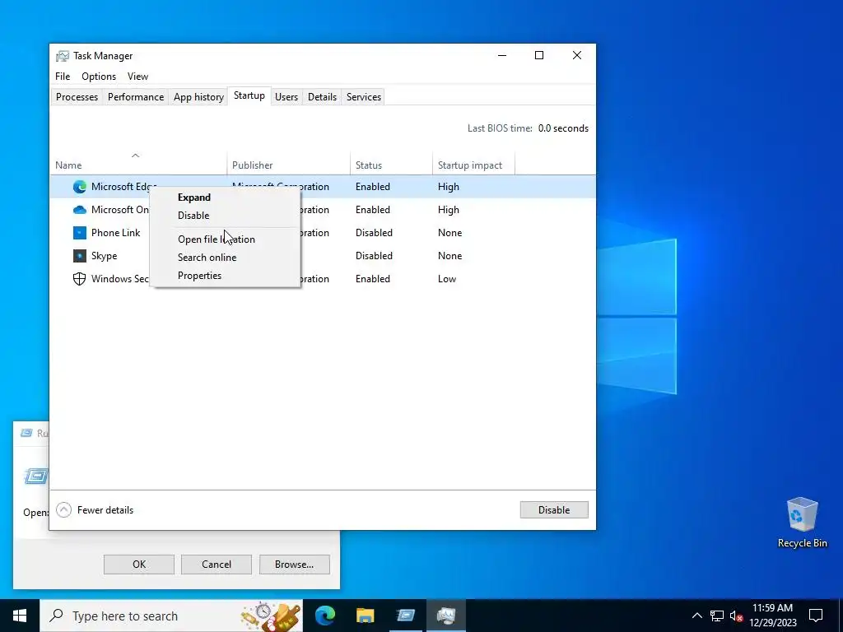Click the Last BIOS time value
The width and height of the screenshot is (843, 632).
click(x=563, y=128)
